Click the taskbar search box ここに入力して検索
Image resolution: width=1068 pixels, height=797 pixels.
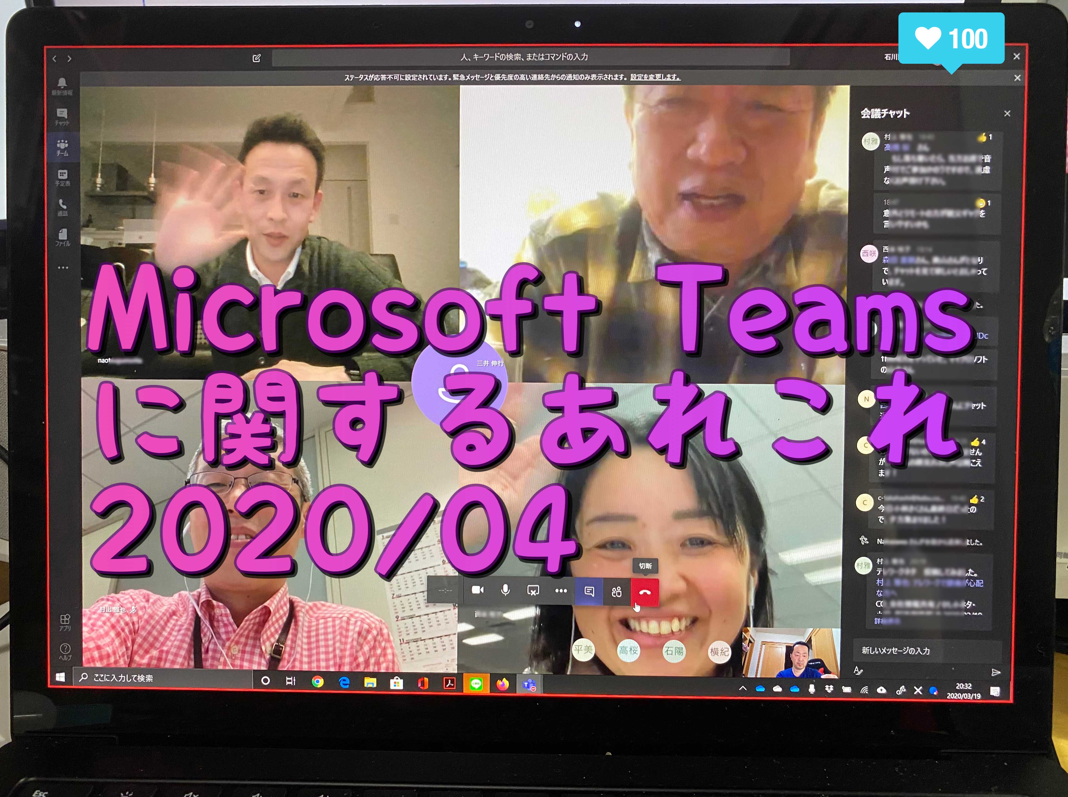pyautogui.click(x=162, y=678)
